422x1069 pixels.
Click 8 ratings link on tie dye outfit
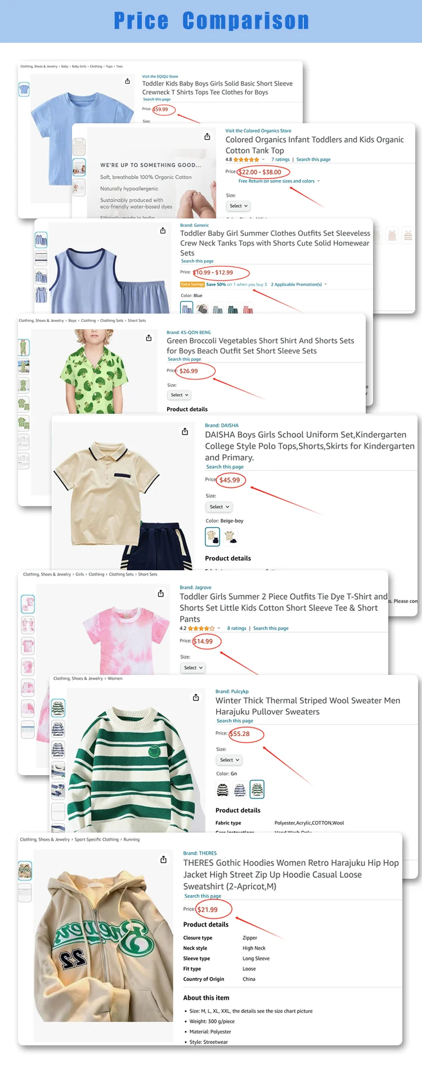(236, 628)
